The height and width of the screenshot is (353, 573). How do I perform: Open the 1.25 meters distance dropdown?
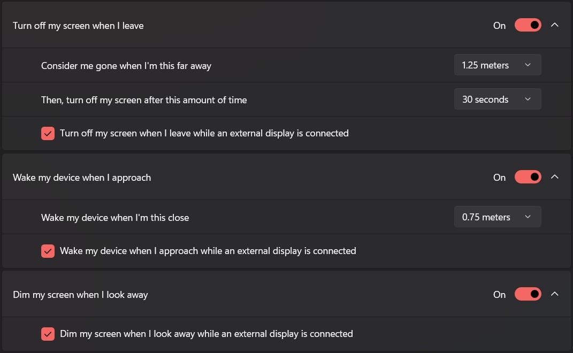(x=498, y=65)
